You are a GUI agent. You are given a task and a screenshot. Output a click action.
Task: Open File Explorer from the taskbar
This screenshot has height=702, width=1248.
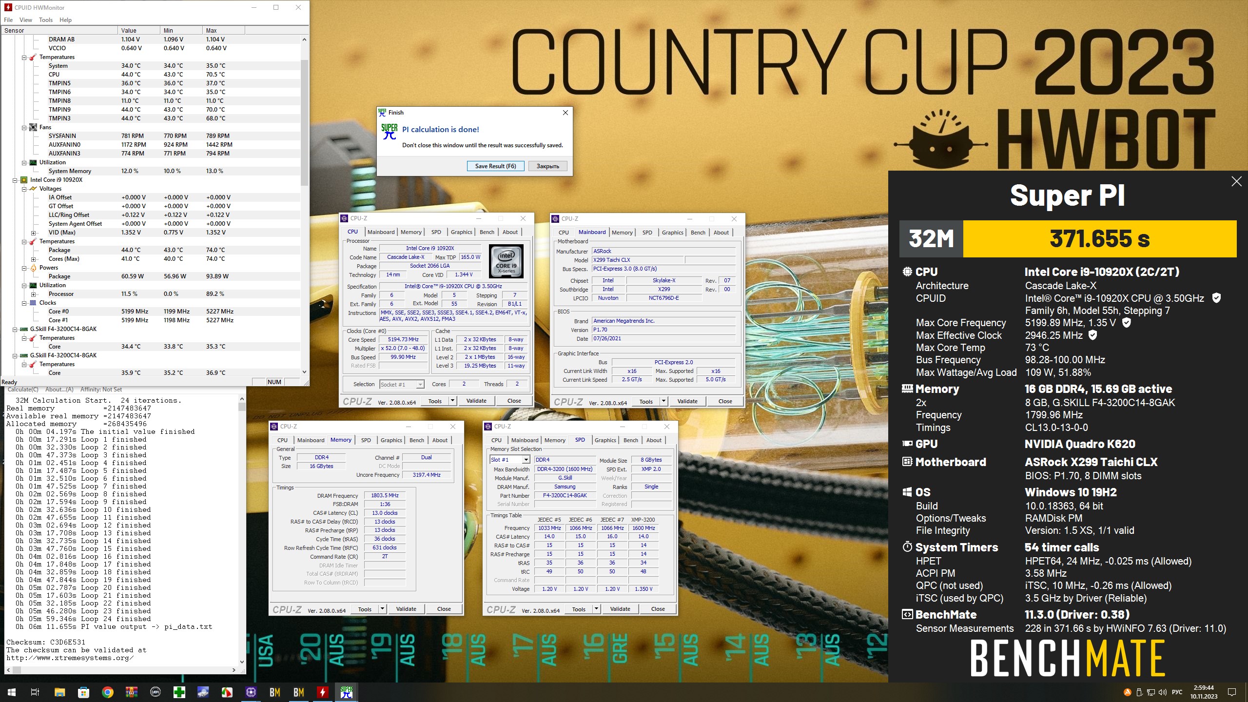[x=59, y=692]
